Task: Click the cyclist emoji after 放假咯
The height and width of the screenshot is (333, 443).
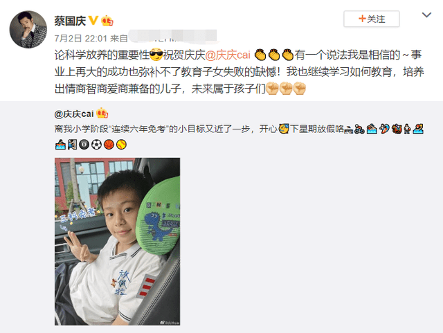Action: [x=359, y=129]
